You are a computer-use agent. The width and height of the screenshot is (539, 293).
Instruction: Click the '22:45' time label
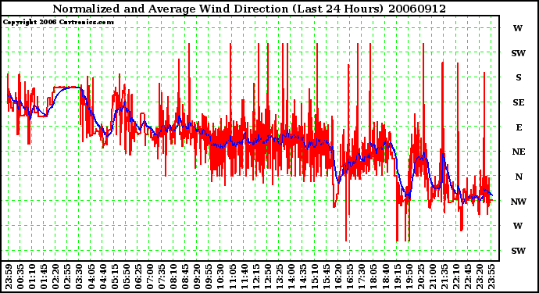[x=468, y=277]
